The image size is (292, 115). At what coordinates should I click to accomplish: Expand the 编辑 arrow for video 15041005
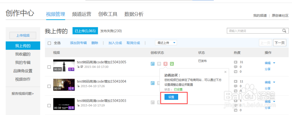274,63
